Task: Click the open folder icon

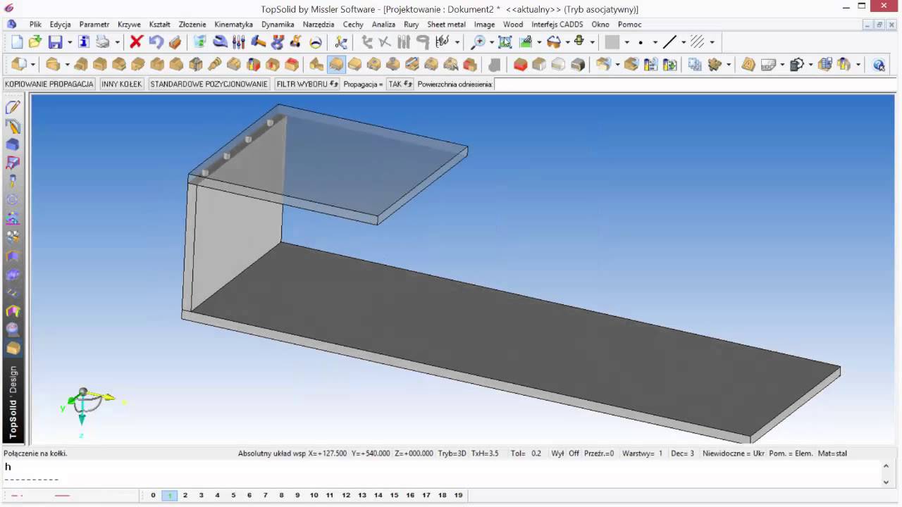Action: pyautogui.click(x=35, y=42)
